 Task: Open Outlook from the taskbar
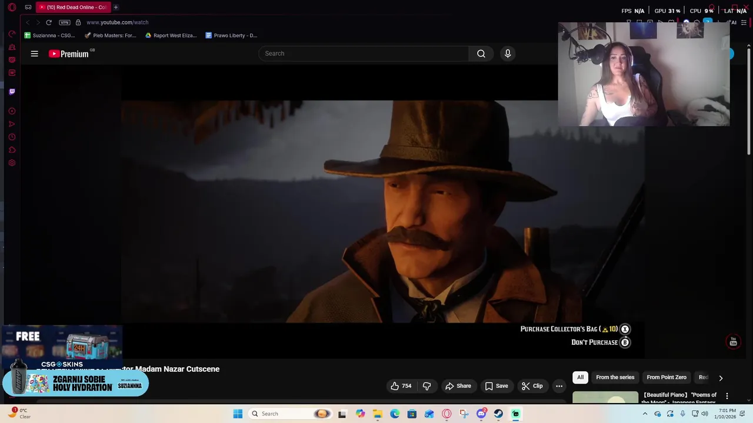tap(429, 414)
